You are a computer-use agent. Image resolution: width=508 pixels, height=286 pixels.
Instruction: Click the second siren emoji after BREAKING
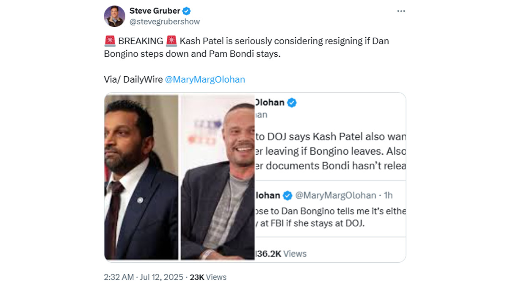(x=171, y=41)
